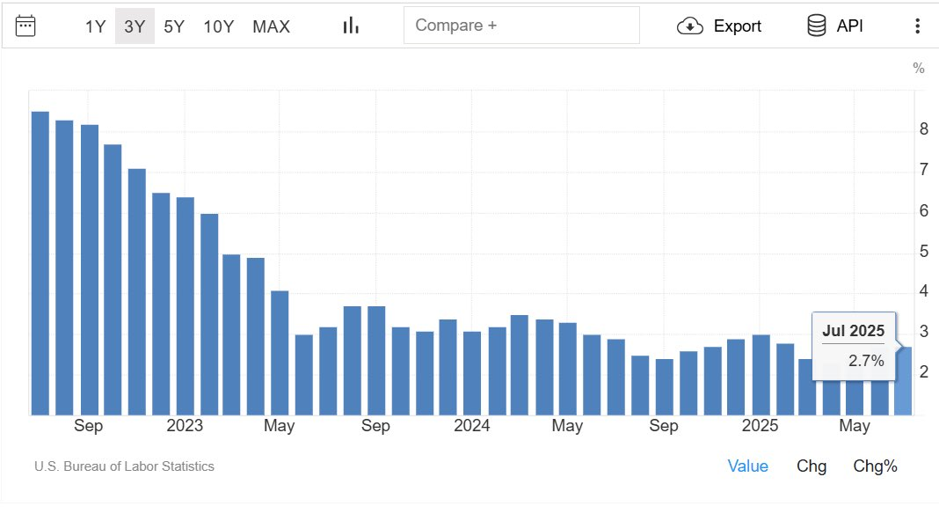Click the Jul 2025 2.7% tooltip
Viewport: 939px width, 521px height.
pos(854,346)
